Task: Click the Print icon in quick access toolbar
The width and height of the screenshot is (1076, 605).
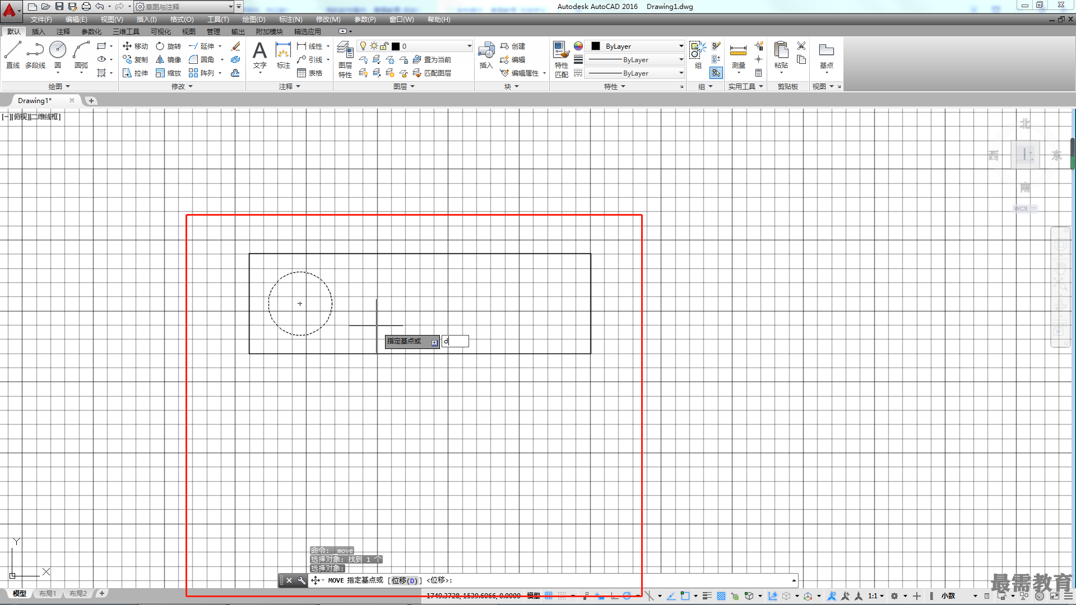Action: click(86, 6)
